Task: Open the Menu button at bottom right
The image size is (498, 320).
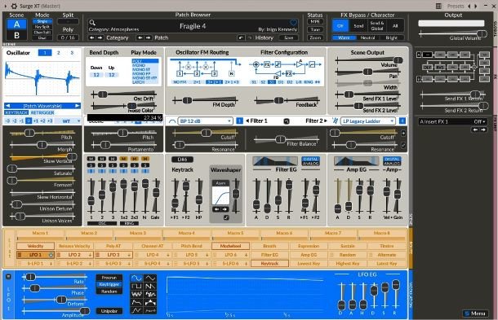Action: [475, 313]
